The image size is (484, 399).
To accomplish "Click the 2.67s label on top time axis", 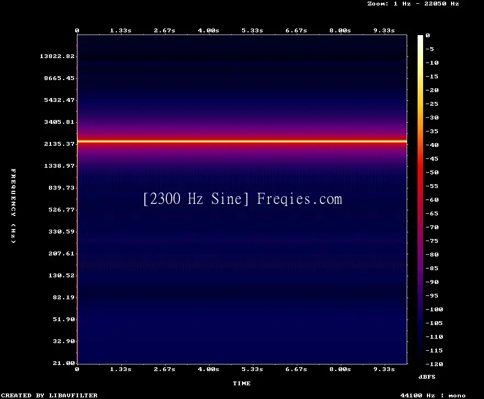I will [x=165, y=31].
